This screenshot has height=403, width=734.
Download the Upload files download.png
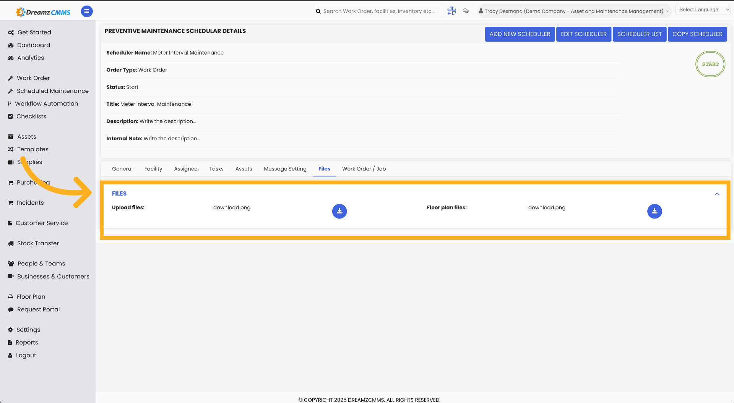pos(339,211)
